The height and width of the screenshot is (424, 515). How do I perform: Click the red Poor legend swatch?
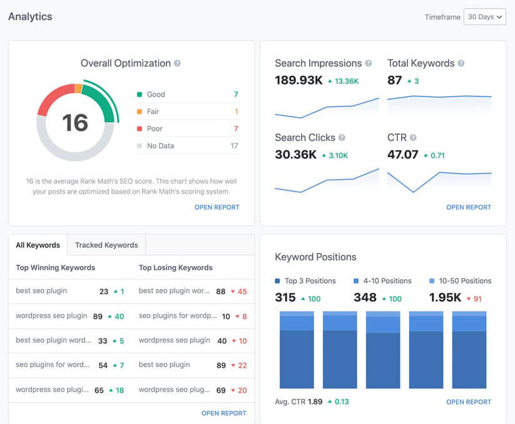pyautogui.click(x=140, y=128)
